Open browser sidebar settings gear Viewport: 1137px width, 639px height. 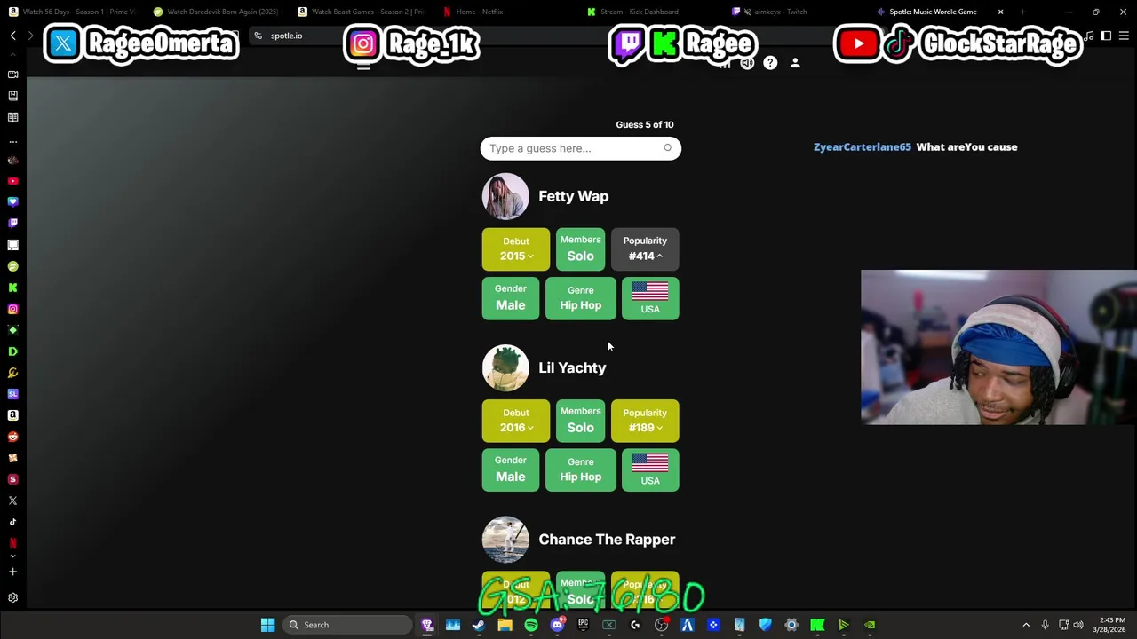pyautogui.click(x=12, y=598)
